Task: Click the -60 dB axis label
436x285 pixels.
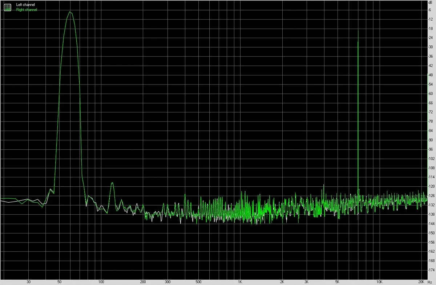Action: click(x=431, y=94)
